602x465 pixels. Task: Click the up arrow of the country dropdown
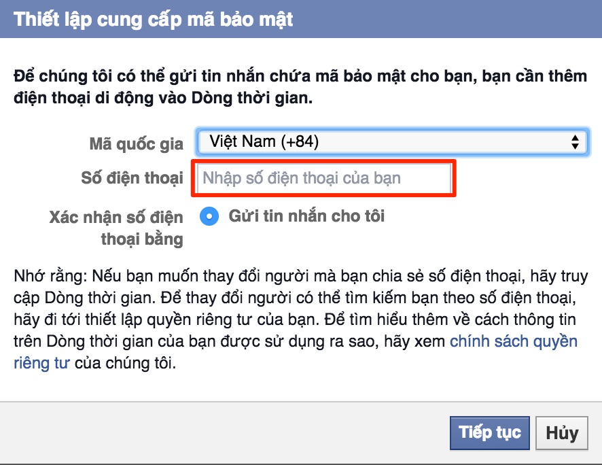[575, 137]
